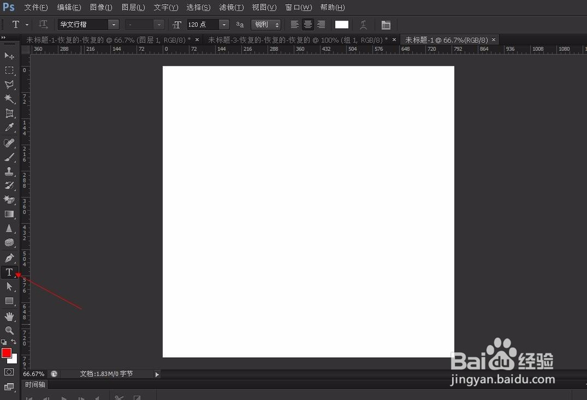Select the Zoom tool

point(9,330)
